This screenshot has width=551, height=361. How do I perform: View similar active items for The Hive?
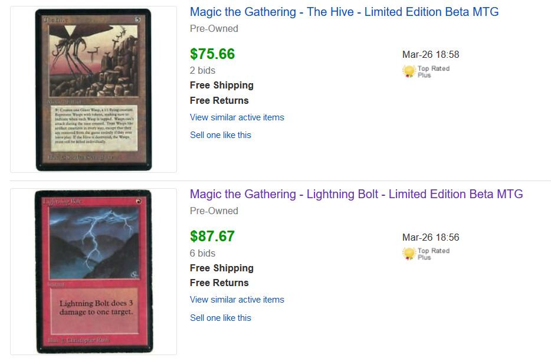[237, 117]
